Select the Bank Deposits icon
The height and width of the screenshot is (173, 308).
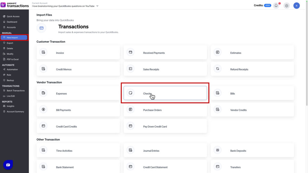(x=217, y=150)
